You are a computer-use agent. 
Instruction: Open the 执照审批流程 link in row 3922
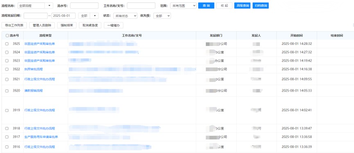(x=34, y=69)
